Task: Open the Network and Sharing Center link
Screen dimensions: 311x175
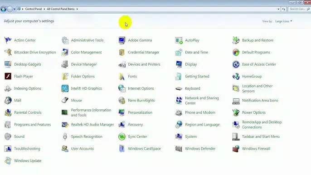Action: 202,101
